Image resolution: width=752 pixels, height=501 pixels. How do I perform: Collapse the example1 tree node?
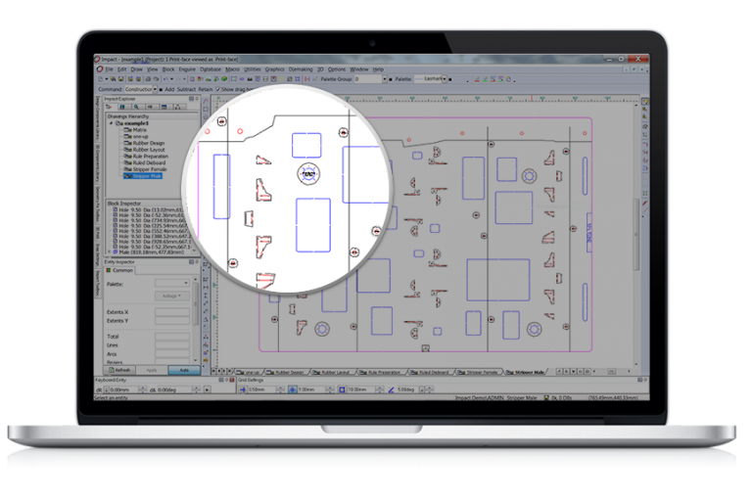point(111,123)
